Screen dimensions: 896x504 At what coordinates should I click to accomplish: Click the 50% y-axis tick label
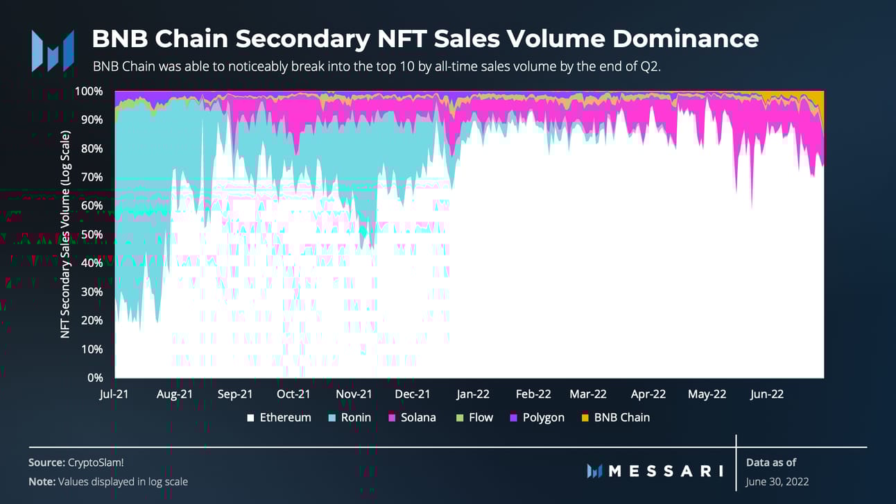(x=92, y=235)
